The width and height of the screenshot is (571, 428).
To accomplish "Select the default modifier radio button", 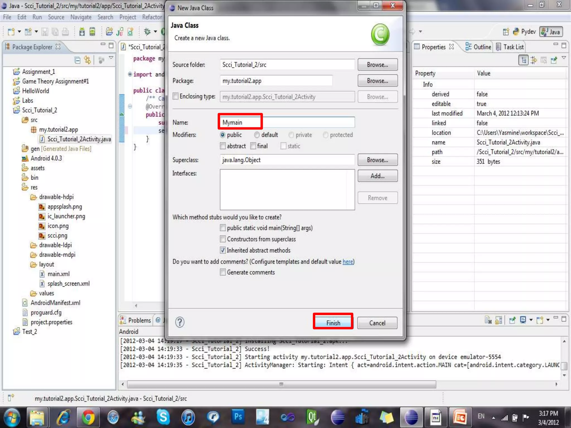I will click(x=257, y=135).
